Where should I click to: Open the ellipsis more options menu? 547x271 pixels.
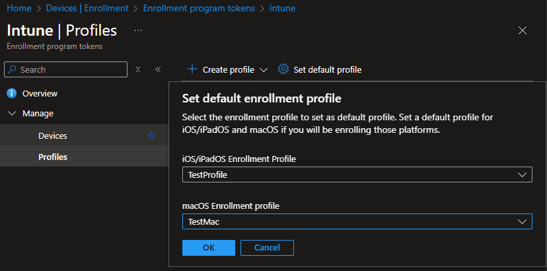point(138,30)
